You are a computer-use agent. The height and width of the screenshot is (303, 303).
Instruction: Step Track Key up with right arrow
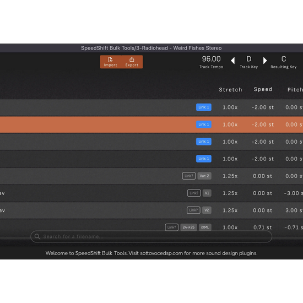265,61
